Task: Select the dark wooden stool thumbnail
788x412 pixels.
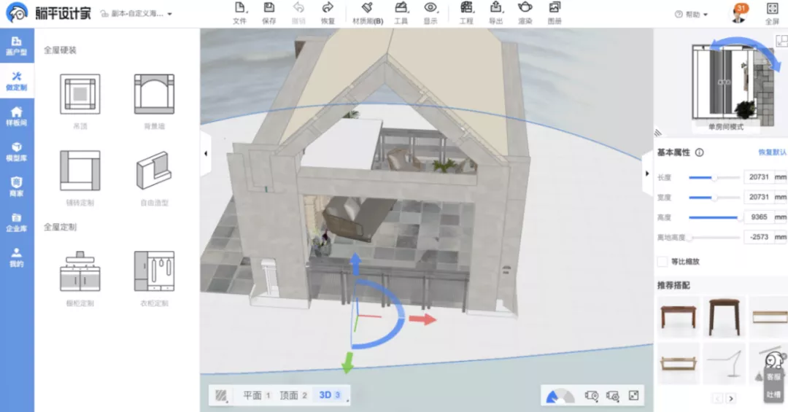Action: pyautogui.click(x=725, y=317)
